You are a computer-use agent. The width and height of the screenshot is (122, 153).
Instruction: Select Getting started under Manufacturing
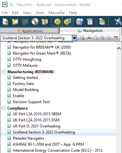(x=25, y=78)
